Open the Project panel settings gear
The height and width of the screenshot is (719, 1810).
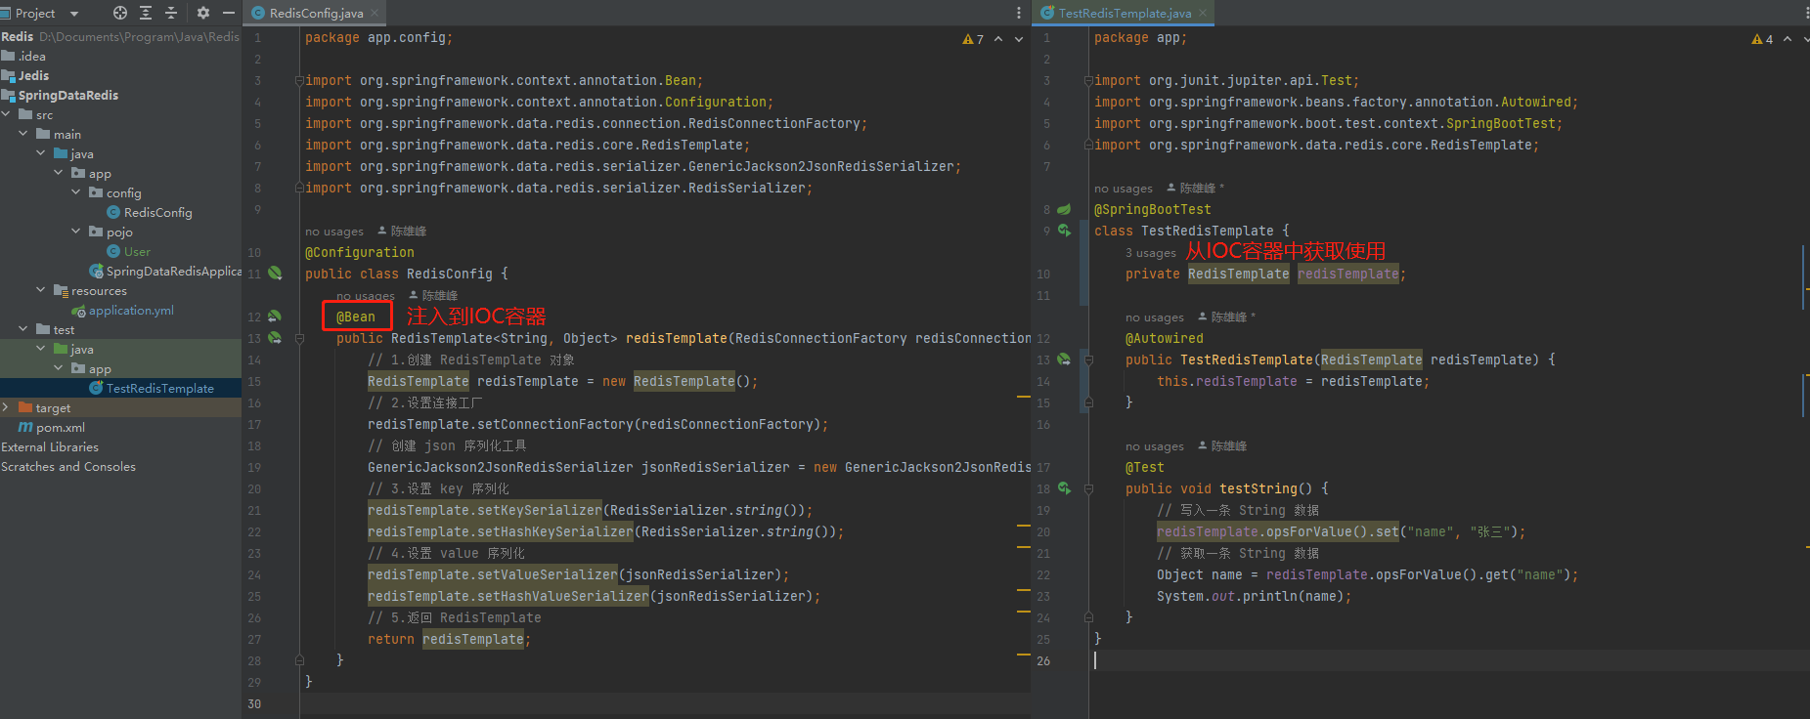(203, 13)
